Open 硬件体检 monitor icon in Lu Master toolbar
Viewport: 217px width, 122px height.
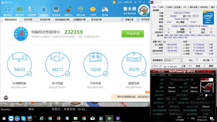(7, 9)
